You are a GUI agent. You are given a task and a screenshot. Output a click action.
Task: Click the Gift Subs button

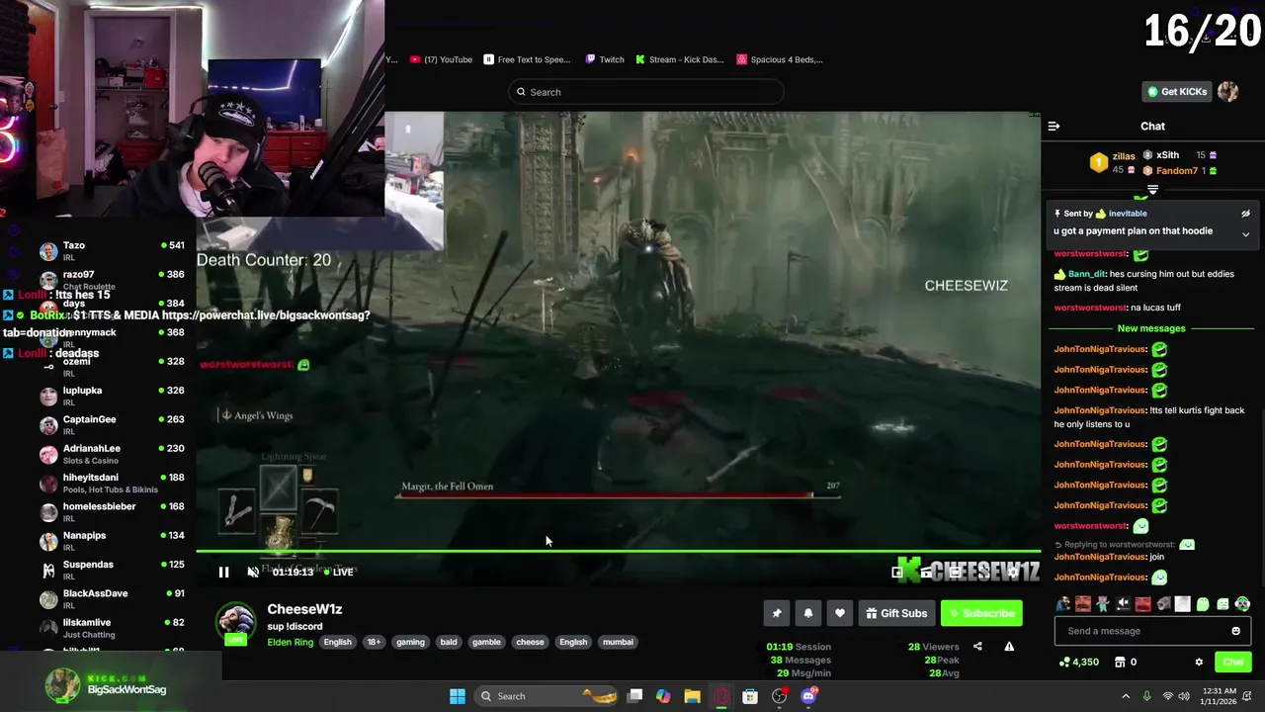(x=896, y=613)
